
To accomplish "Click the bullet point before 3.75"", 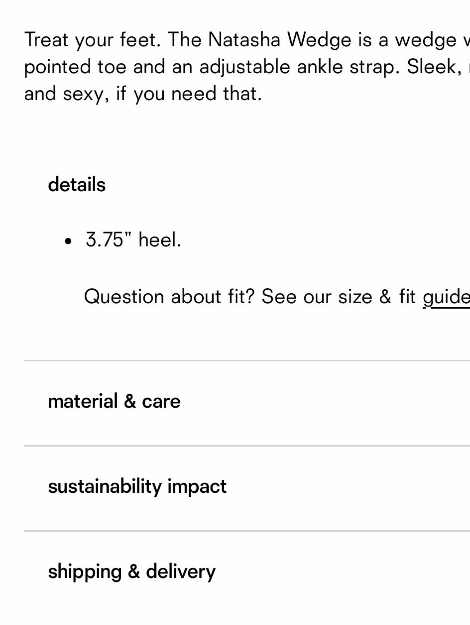I will 68,241.
